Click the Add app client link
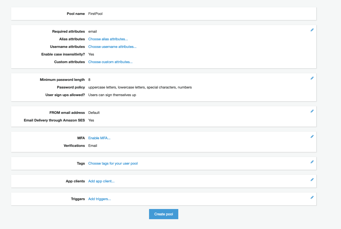Image resolution: width=341 pixels, height=229 pixels. click(101, 181)
